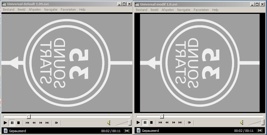Open Navigatie menu in Universal default window
Screen dimensions: 267x135
pyautogui.click(x=51, y=10)
